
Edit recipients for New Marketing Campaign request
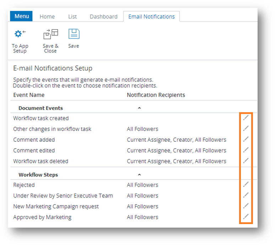246,206
